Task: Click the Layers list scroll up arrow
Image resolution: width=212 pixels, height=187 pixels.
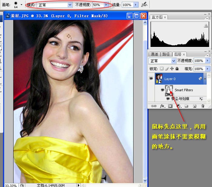Action: click(x=209, y=75)
